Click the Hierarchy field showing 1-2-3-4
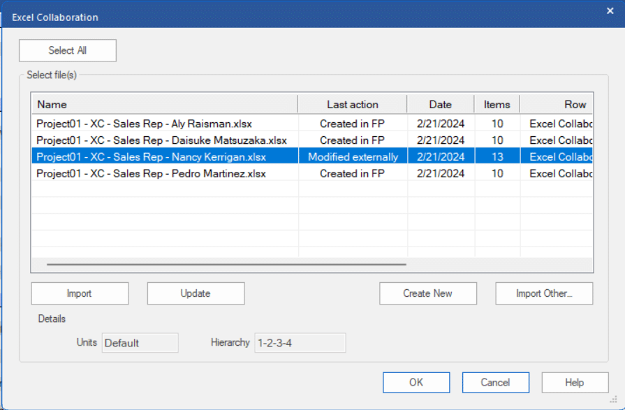 [300, 343]
